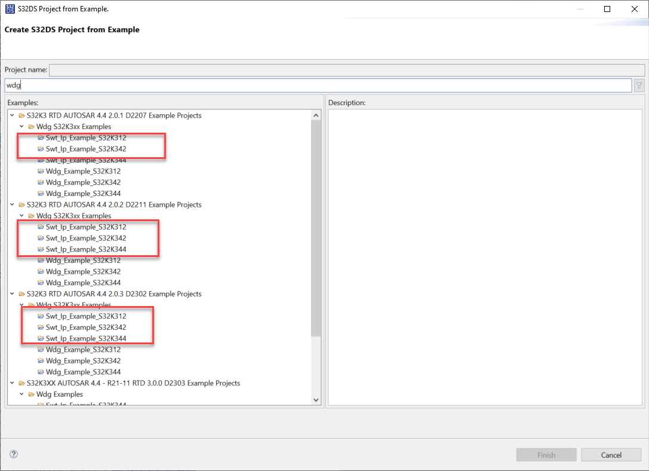Select Wdg_Example_S32K342 under D2207 group
The width and height of the screenshot is (649, 471).
click(x=83, y=182)
